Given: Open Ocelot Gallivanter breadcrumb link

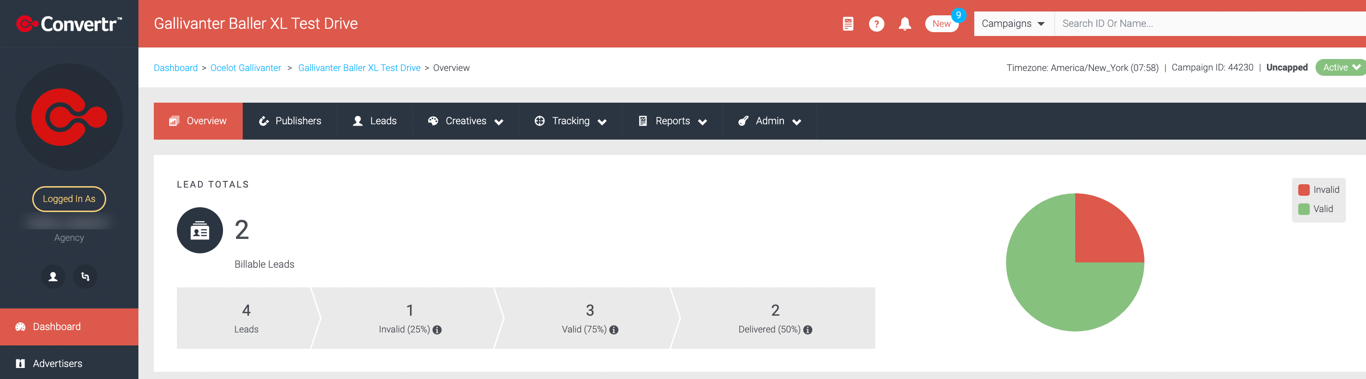Looking at the screenshot, I should (x=246, y=68).
